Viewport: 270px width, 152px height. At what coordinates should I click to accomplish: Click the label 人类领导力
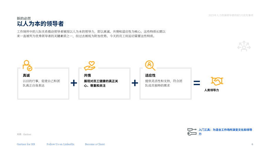click(x=212, y=90)
